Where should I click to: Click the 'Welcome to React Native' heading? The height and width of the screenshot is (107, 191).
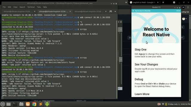156,32
